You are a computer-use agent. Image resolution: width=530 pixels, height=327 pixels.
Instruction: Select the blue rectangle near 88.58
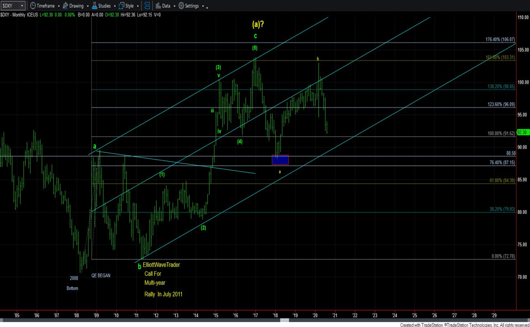coord(280,160)
